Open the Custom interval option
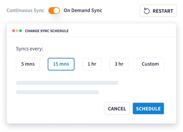Viewport: 183px width, 132px height. (x=150, y=64)
